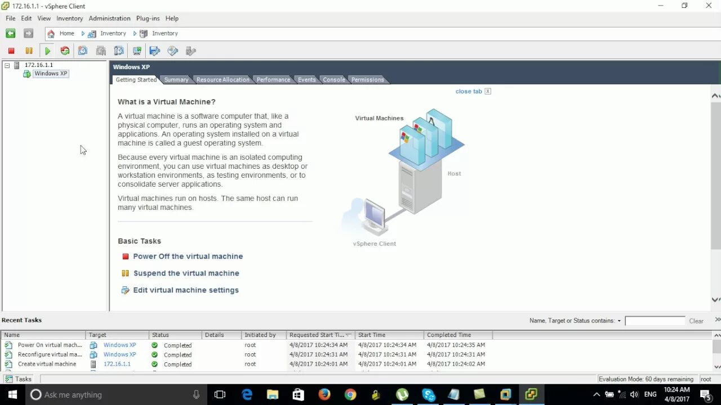721x405 pixels.
Task: Open the File menu
Action: [x=11, y=19]
